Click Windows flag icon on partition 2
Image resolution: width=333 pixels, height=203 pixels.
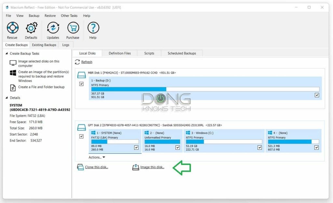[x=147, y=133]
